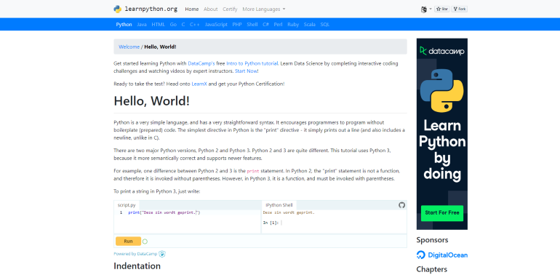
Task: Open the GitHub icon in the code editor
Action: 401,205
